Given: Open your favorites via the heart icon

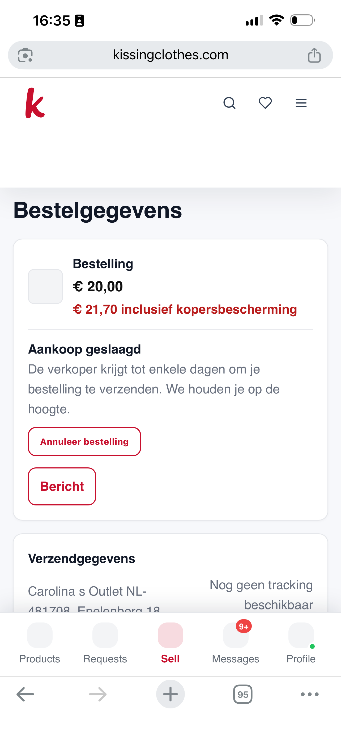Looking at the screenshot, I should pos(265,103).
